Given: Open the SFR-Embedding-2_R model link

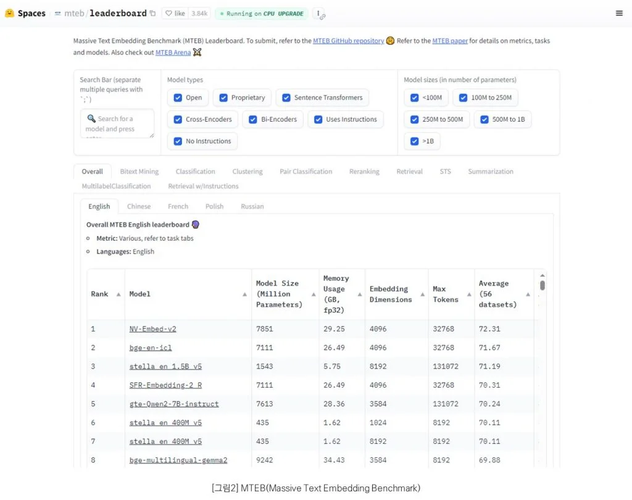Looking at the screenshot, I should pyautogui.click(x=165, y=385).
